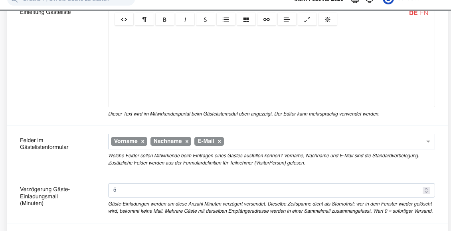This screenshot has width=451, height=231.
Task: Click the E-Mail tag label
Action: coord(206,141)
